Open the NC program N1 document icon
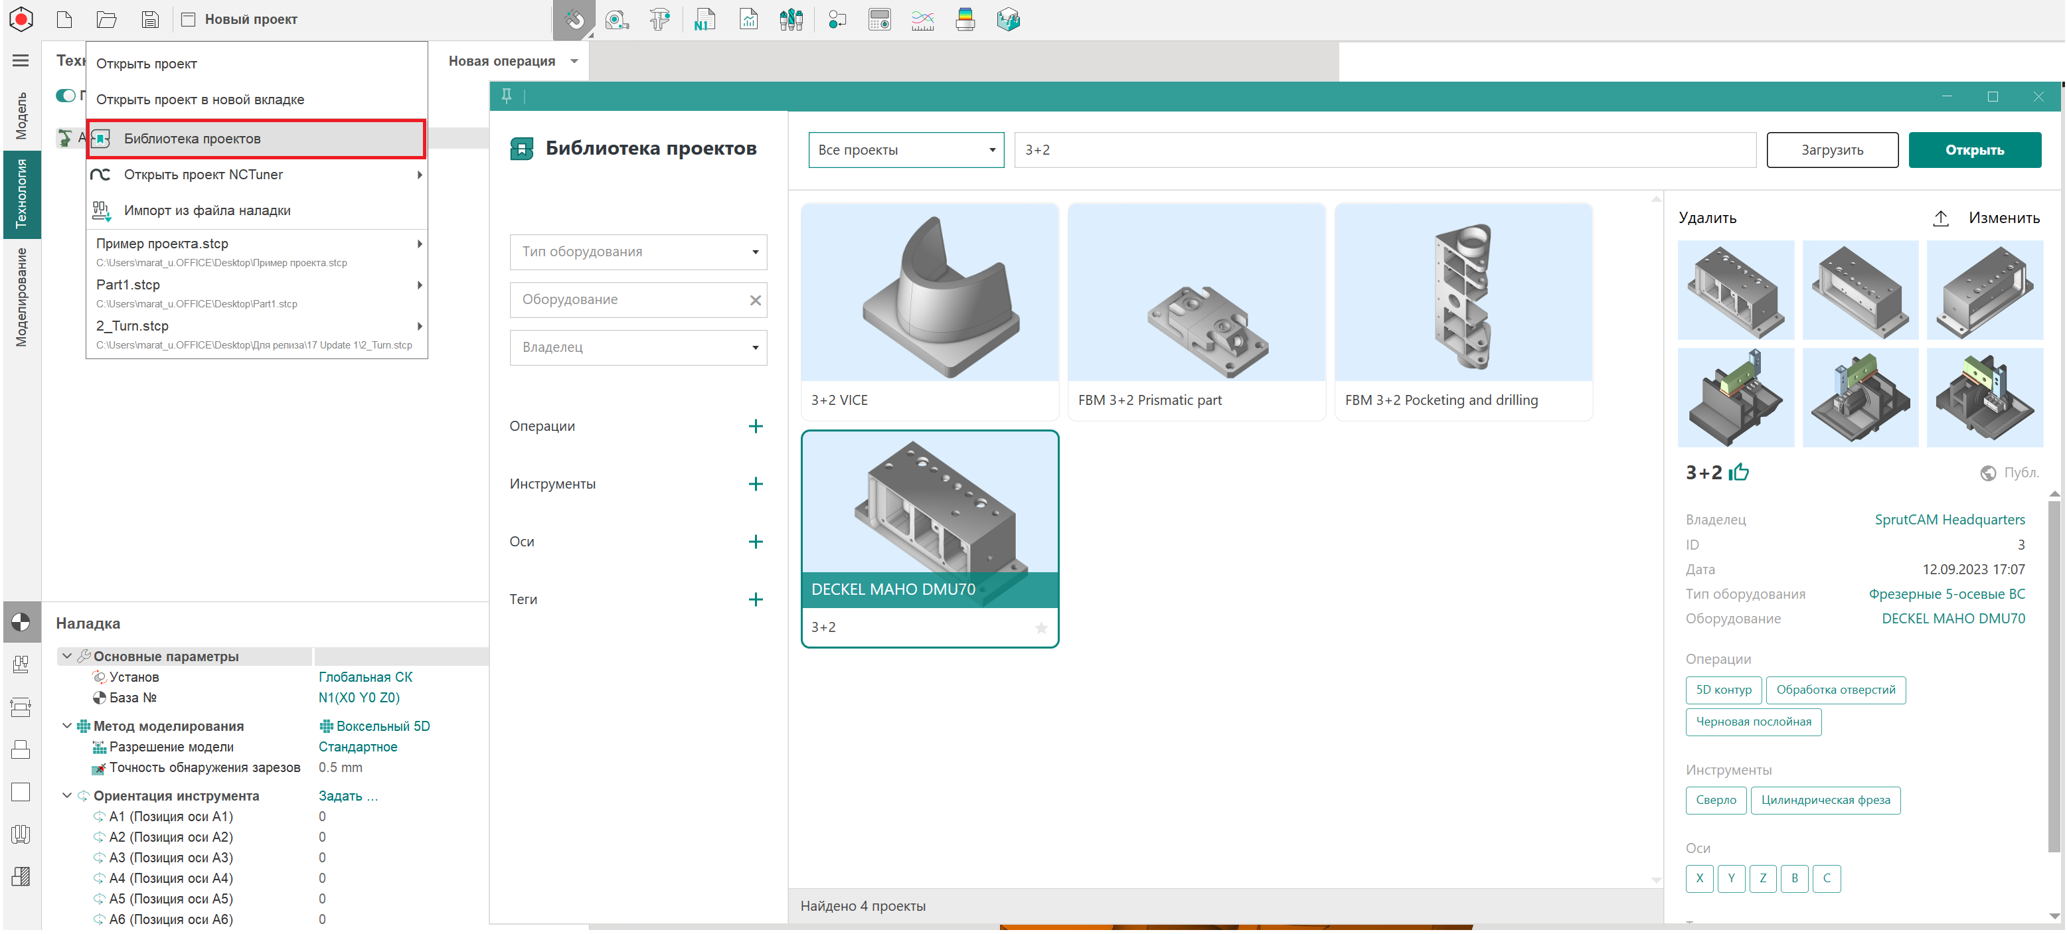This screenshot has width=2067, height=934. coord(704,19)
